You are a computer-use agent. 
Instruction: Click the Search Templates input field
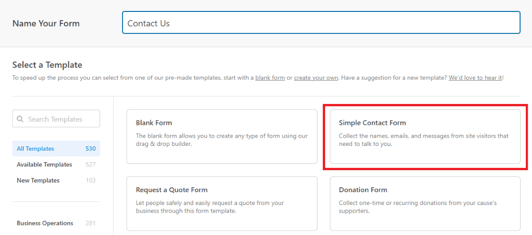56,119
